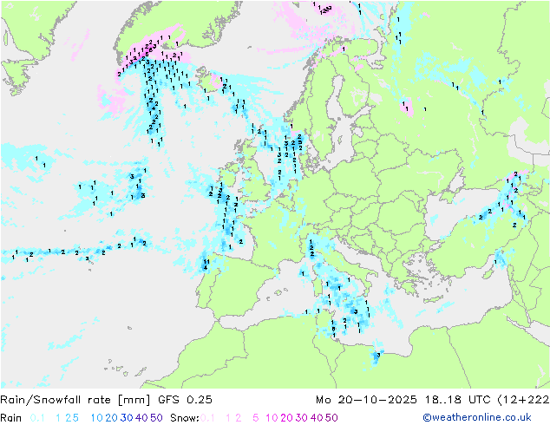Pick the rain legend value 0.1
Image resolution: width=550 pixels, height=425 pixels.
tap(37, 418)
